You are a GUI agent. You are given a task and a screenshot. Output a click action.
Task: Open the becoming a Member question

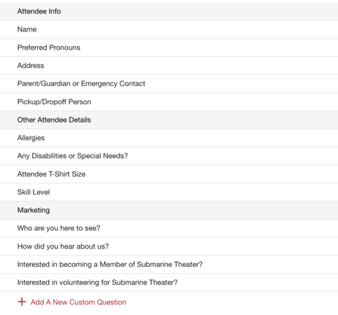169,265
